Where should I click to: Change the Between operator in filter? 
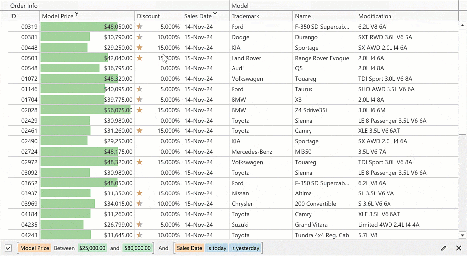tap(64, 248)
